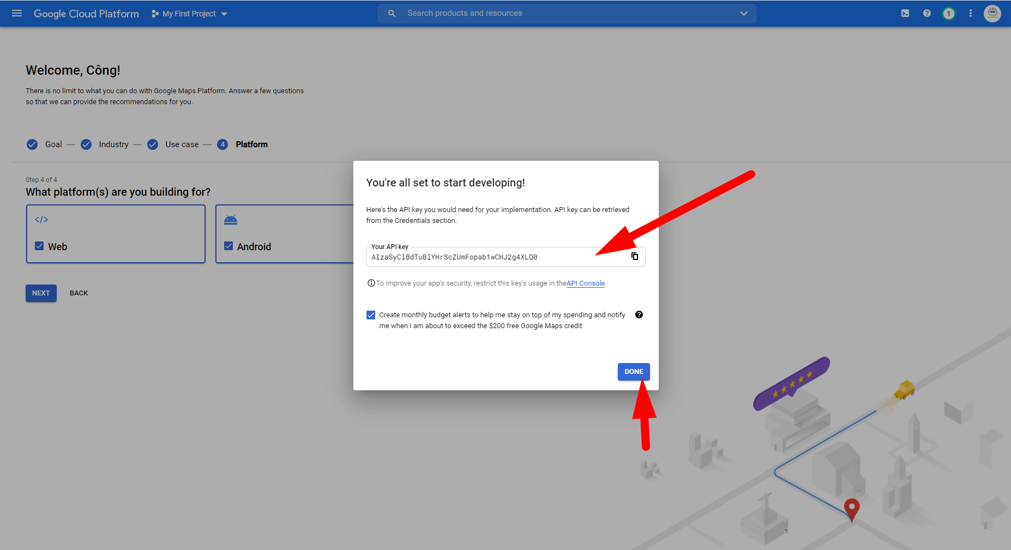
Task: Click the search magnifier icon
Action: pyautogui.click(x=392, y=13)
